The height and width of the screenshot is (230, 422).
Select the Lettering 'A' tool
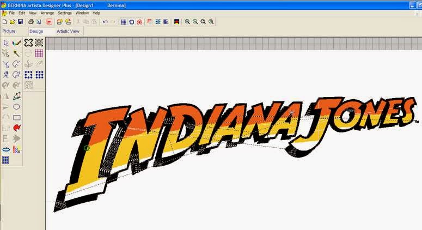5,75
